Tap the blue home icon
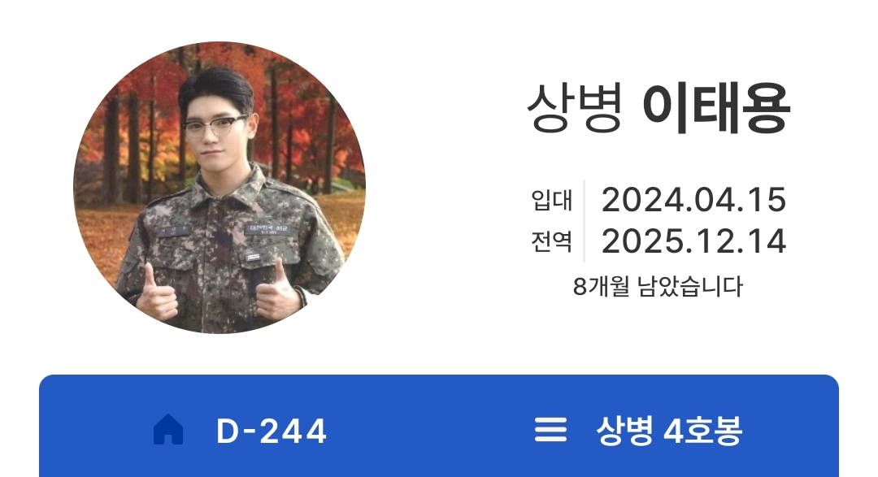Viewport: 878px width, 477px height. tap(168, 429)
